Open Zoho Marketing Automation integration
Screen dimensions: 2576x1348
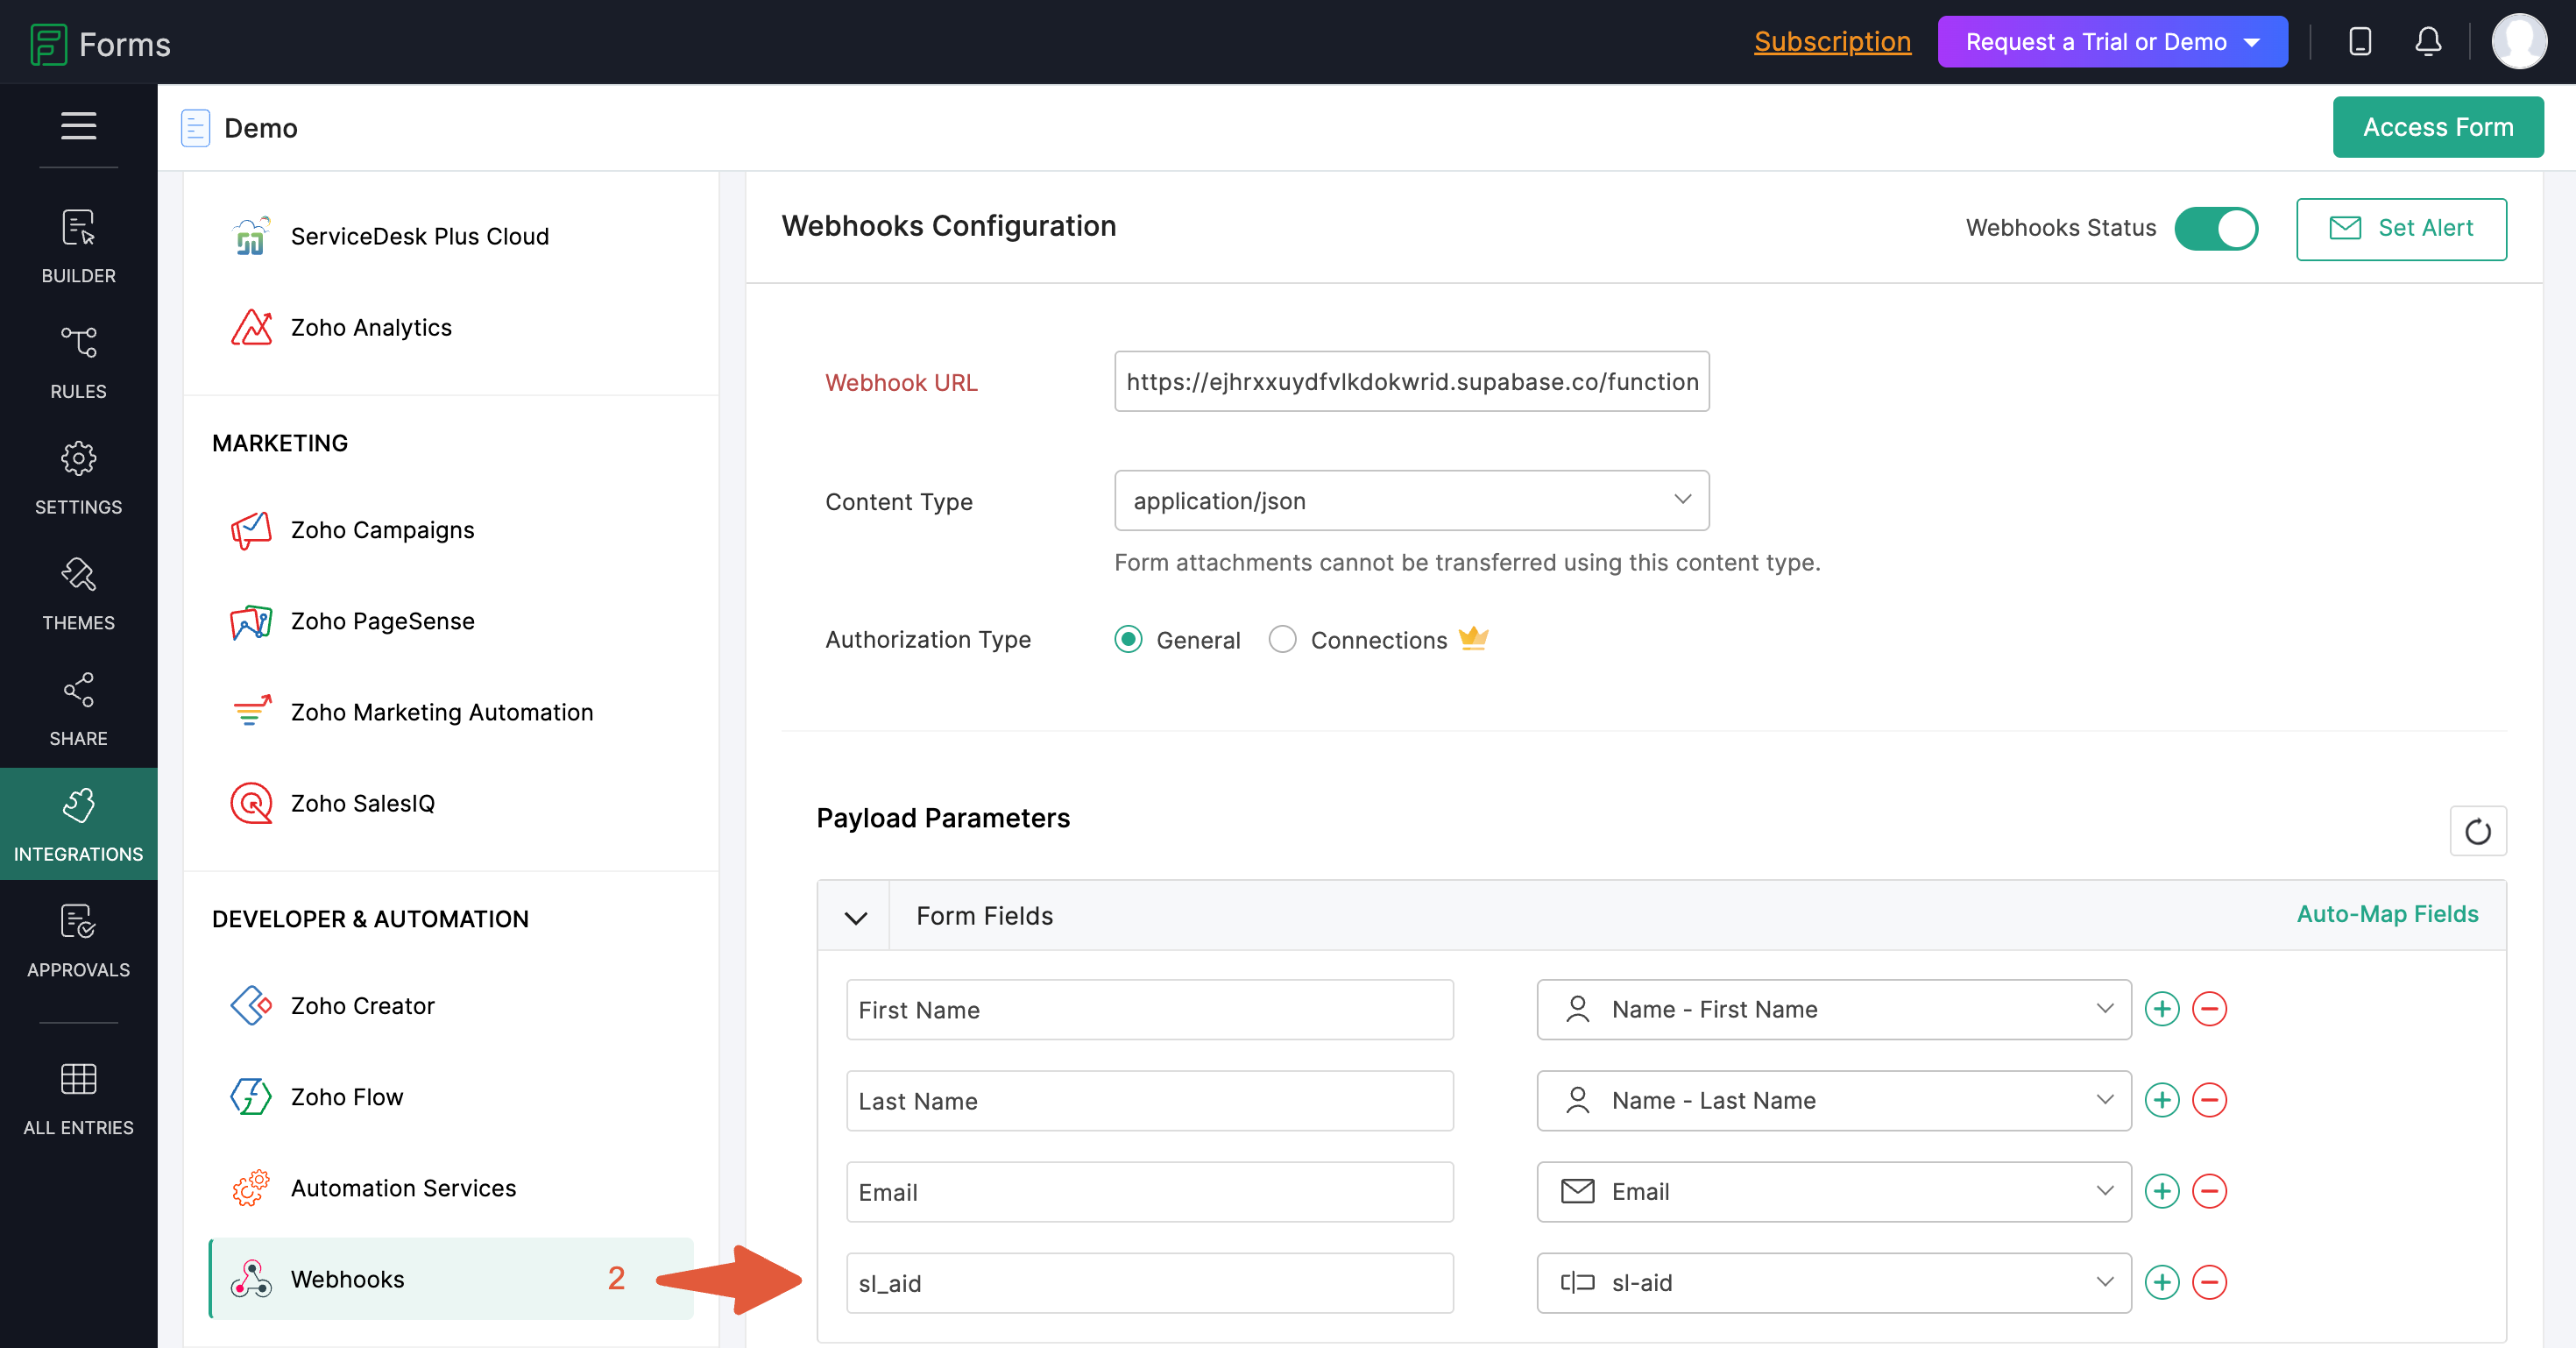coord(450,712)
